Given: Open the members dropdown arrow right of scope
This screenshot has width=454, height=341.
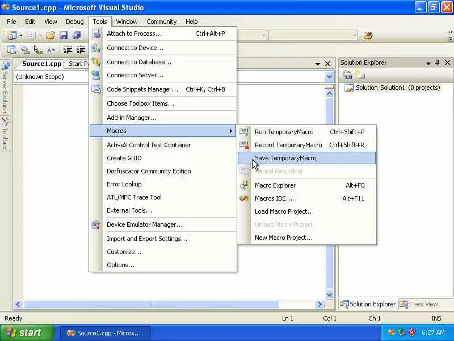Looking at the screenshot, I should pos(329,77).
